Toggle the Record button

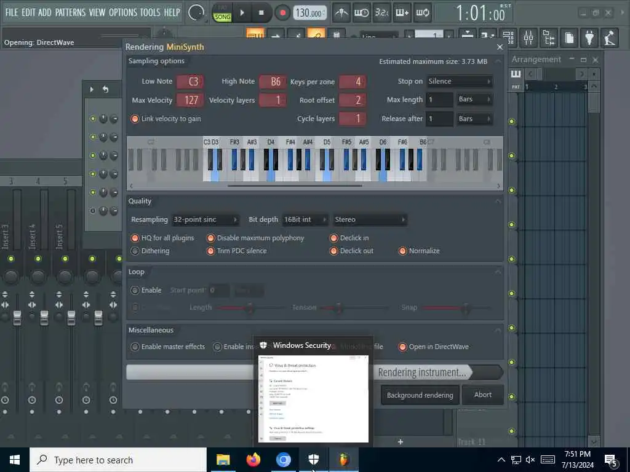click(x=282, y=13)
